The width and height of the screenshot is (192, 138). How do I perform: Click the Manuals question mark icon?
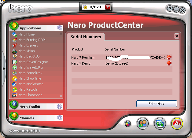tap(14, 116)
